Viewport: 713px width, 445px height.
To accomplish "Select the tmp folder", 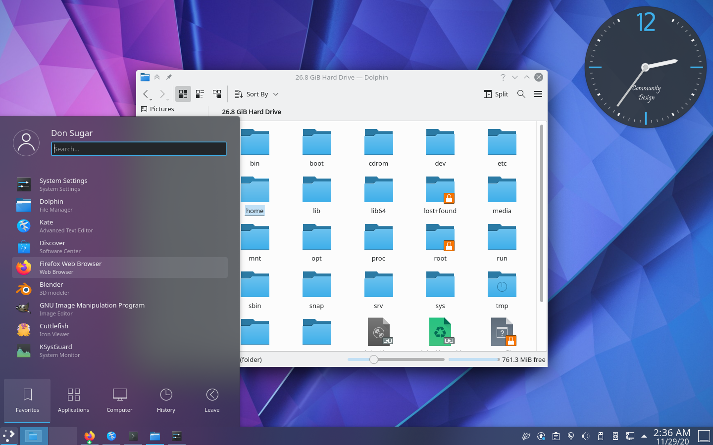I will coord(502,290).
